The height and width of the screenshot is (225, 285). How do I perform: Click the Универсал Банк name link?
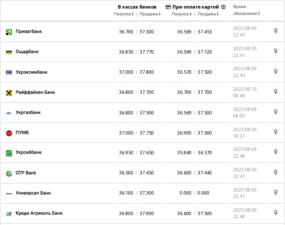click(x=33, y=193)
